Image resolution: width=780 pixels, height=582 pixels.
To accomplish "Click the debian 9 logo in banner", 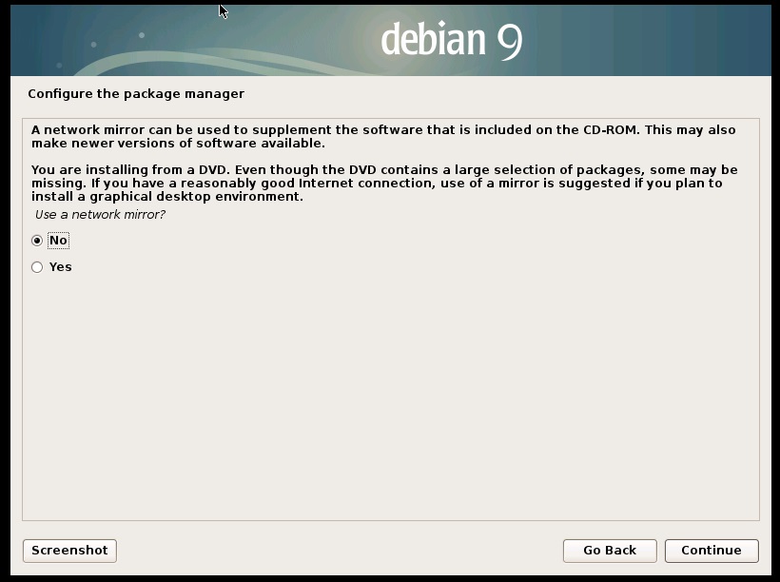I will pyautogui.click(x=451, y=40).
